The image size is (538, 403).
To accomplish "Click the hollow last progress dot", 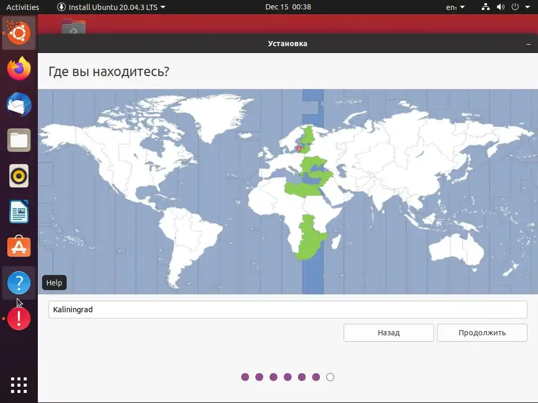I will coord(330,377).
